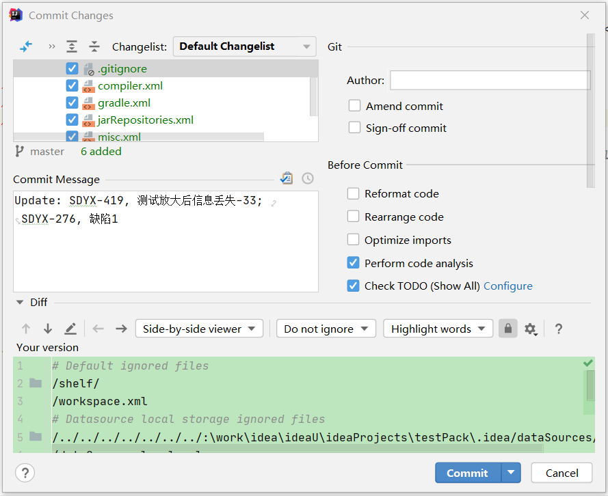This screenshot has width=608, height=496.
Task: Show more toolbar actions chevron
Action: 51,47
